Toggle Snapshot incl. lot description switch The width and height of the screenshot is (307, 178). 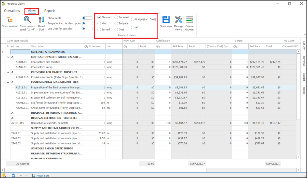pyautogui.click(x=87, y=23)
